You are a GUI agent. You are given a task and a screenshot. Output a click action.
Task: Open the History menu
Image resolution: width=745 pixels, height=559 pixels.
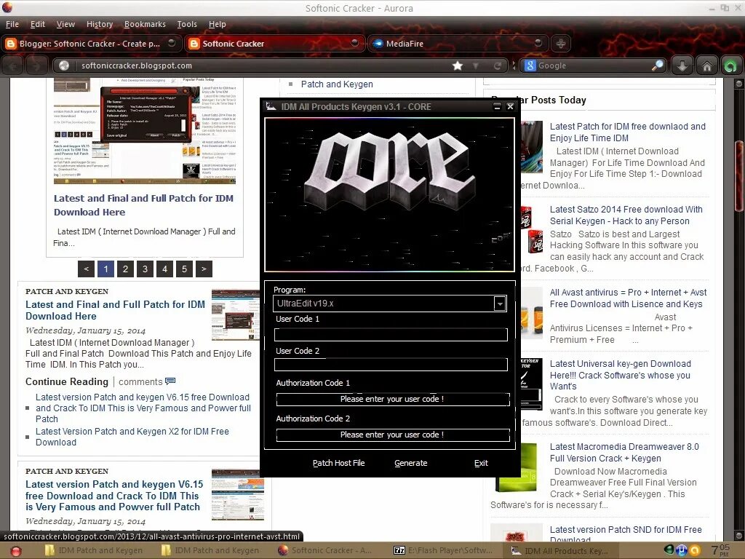click(x=100, y=24)
